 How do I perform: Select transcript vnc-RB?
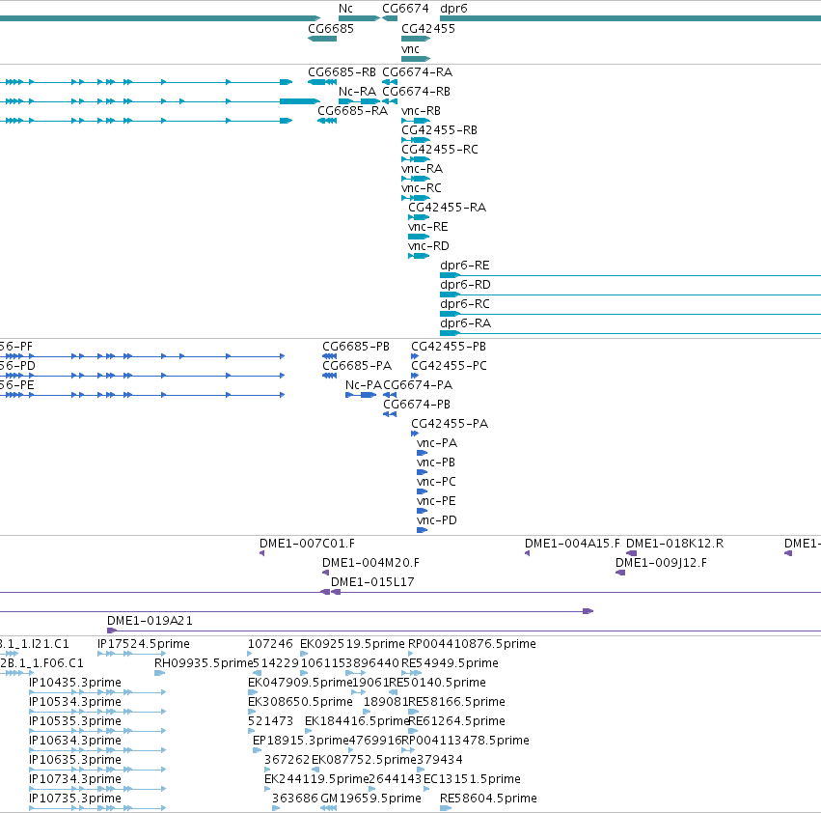(421, 111)
